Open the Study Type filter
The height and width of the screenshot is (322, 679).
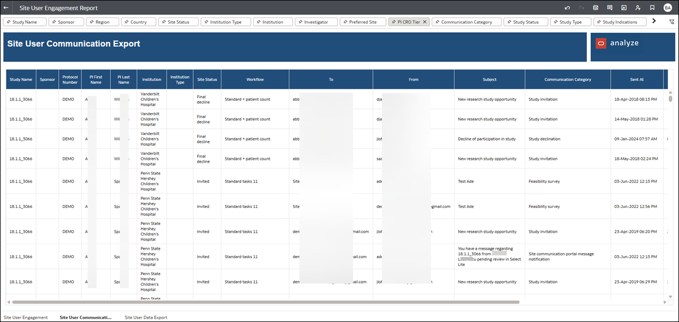[571, 22]
